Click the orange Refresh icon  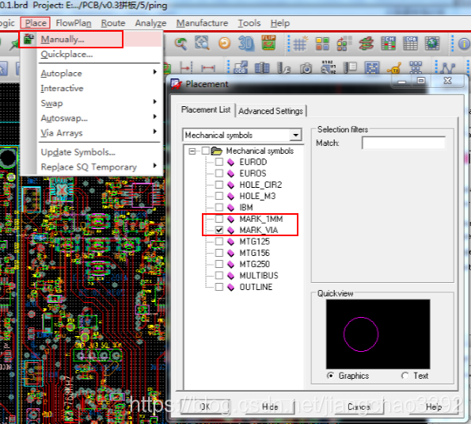tap(224, 43)
